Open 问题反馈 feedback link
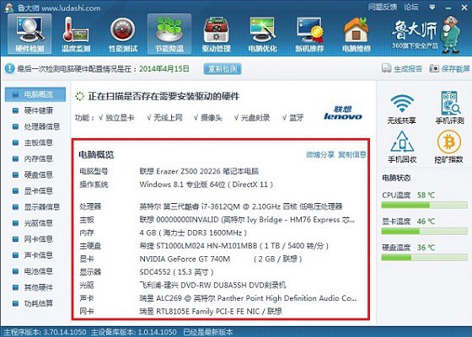This screenshot has height=337, width=472. pos(383,7)
